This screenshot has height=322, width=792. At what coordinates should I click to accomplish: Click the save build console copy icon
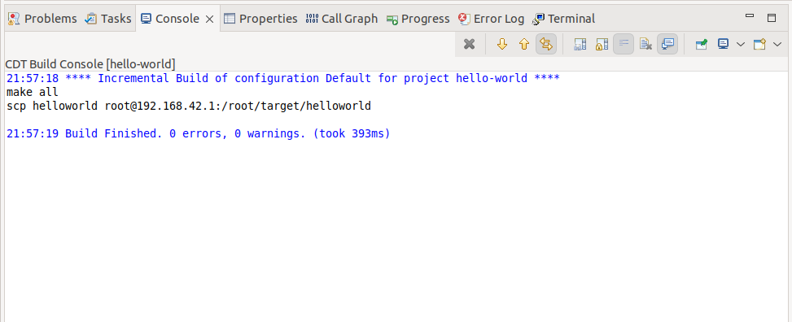click(x=580, y=45)
